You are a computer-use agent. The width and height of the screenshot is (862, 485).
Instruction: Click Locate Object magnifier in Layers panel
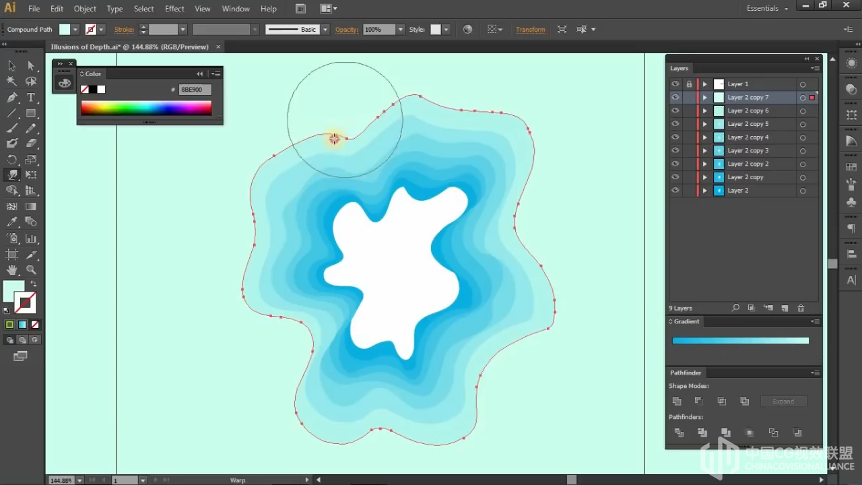point(735,308)
